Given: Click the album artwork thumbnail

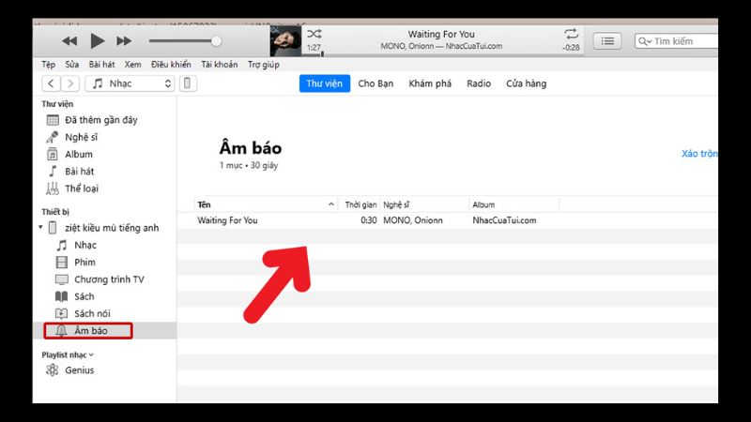Looking at the screenshot, I should coord(285,41).
